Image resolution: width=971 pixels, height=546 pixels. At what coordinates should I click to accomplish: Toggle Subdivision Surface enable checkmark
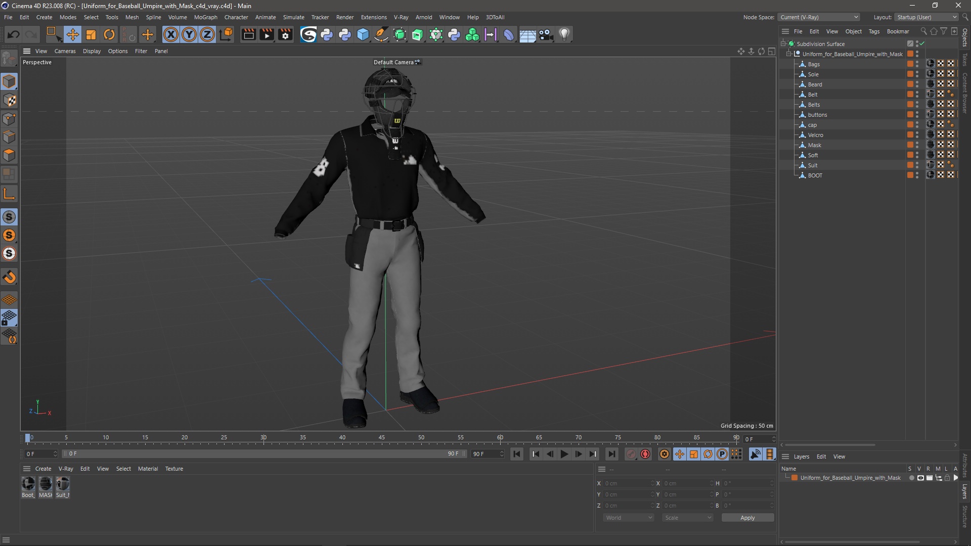(x=922, y=43)
